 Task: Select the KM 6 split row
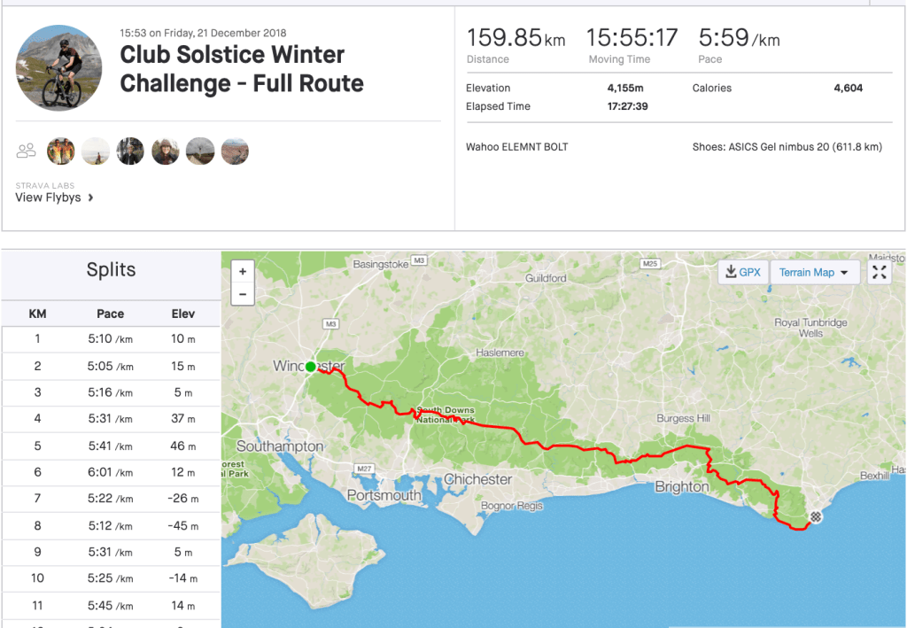[111, 472]
